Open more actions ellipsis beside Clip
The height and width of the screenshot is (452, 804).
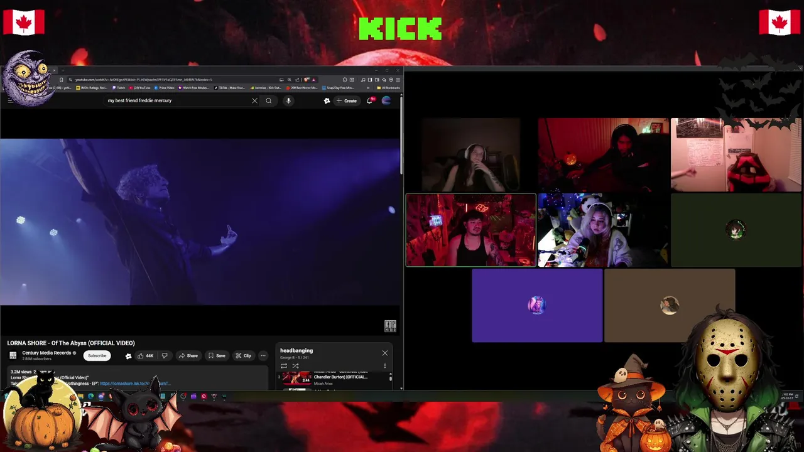(x=263, y=355)
